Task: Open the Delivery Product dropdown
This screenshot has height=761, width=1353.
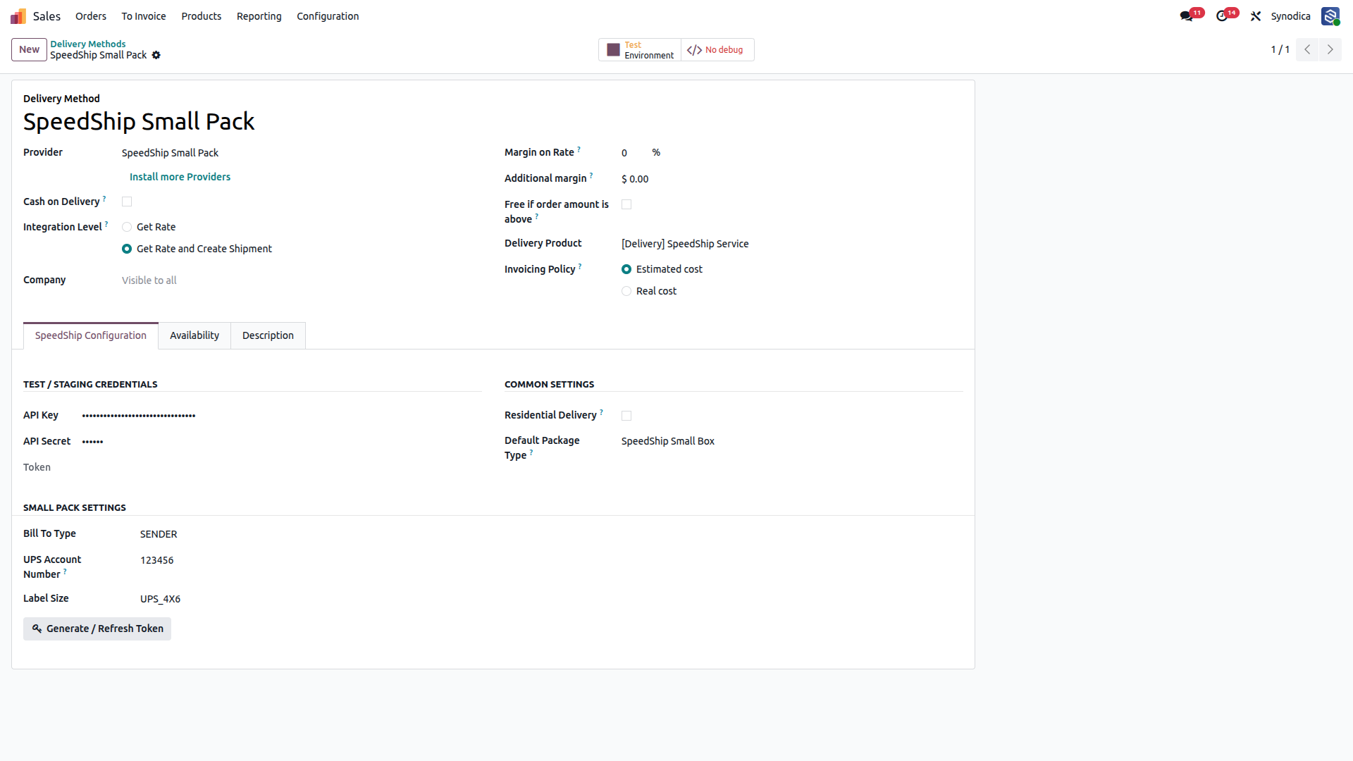Action: [791, 244]
